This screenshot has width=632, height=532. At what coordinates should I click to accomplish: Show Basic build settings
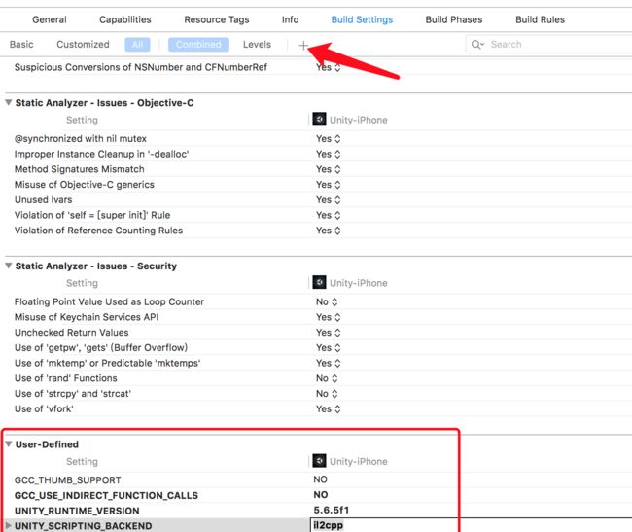pyautogui.click(x=21, y=45)
